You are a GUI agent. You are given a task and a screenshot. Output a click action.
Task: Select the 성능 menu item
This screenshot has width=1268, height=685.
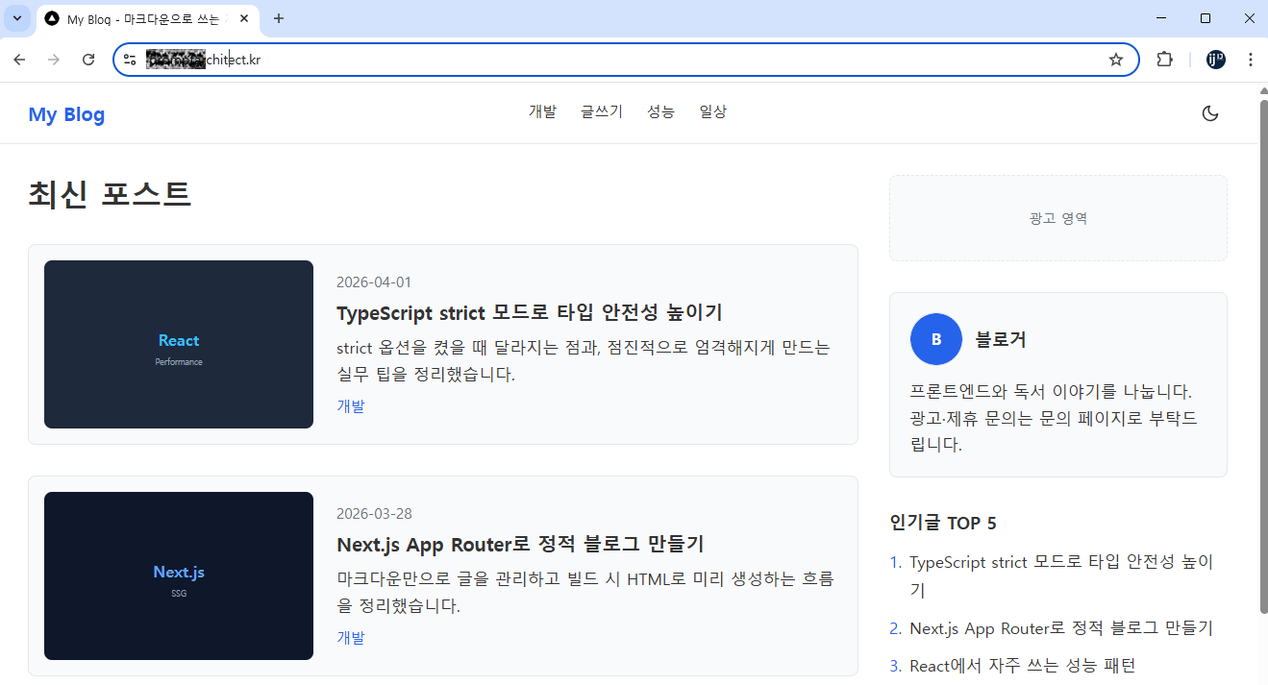[660, 111]
